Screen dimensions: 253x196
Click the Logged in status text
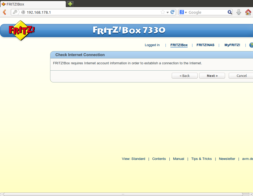point(152,45)
